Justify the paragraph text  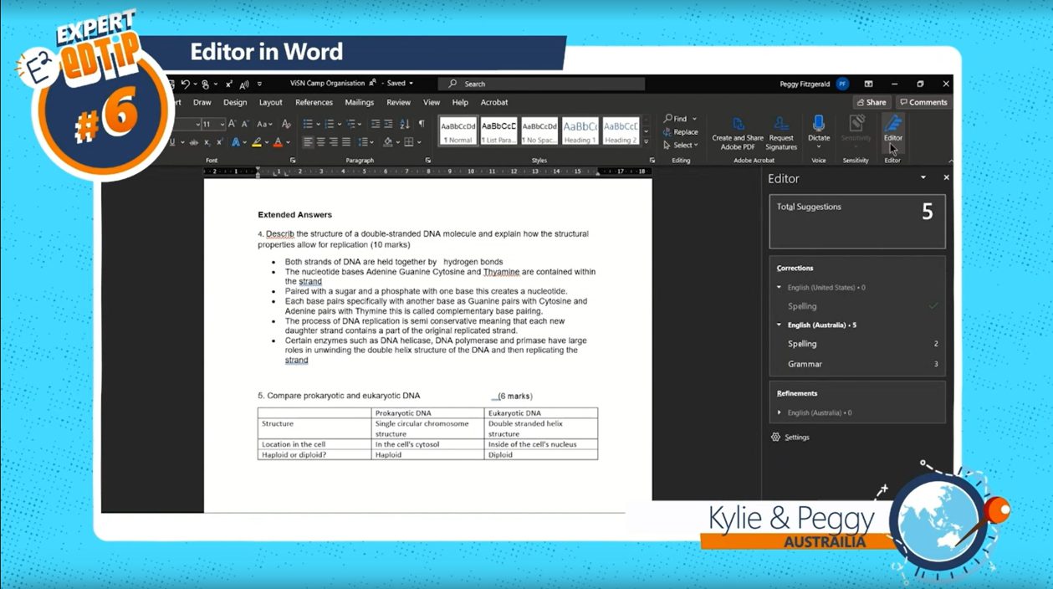tap(345, 142)
